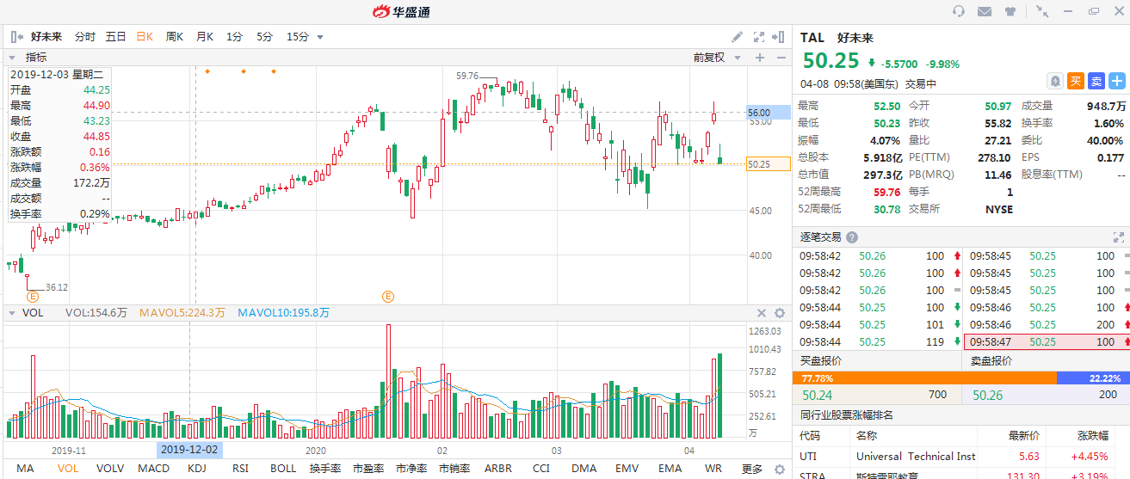Open the 前复权 adjustment dropdown
Screen dimensions: 1130x479
coord(714,58)
